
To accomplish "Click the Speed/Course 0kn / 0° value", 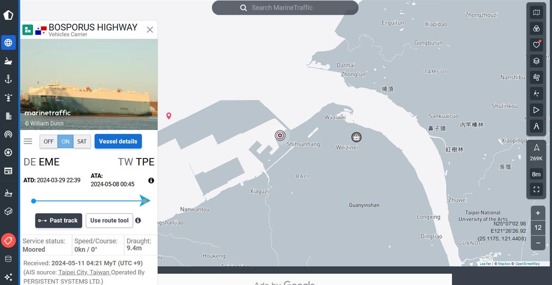I will point(86,249).
